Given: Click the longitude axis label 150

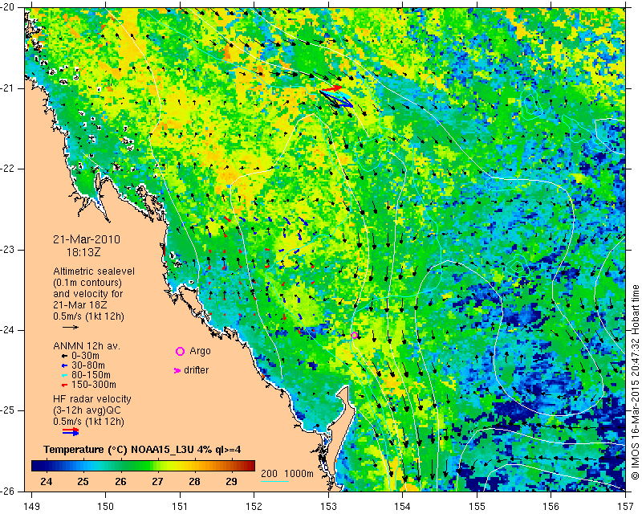Looking at the screenshot, I should click(x=105, y=507).
